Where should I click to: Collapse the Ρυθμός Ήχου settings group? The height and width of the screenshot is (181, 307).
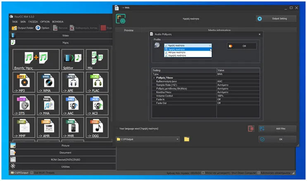(154, 78)
